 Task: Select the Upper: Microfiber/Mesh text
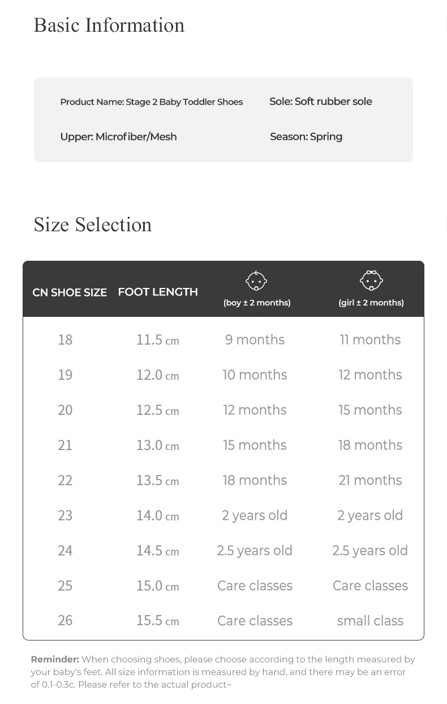[x=118, y=137]
